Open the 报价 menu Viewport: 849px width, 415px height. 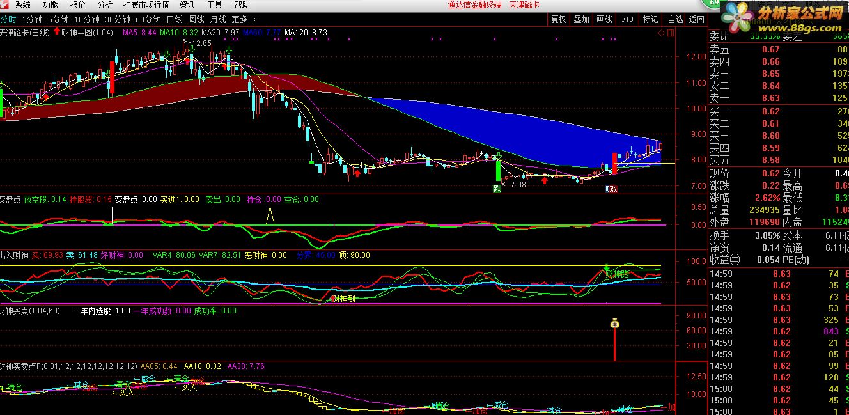tap(77, 4)
